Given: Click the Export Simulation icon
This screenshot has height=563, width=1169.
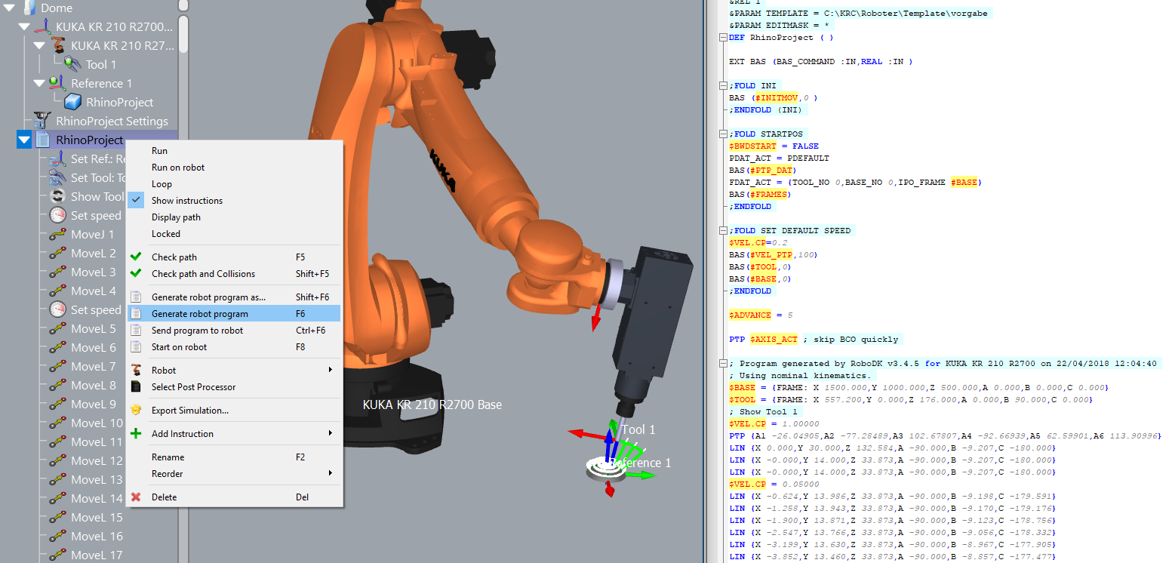Looking at the screenshot, I should point(137,409).
